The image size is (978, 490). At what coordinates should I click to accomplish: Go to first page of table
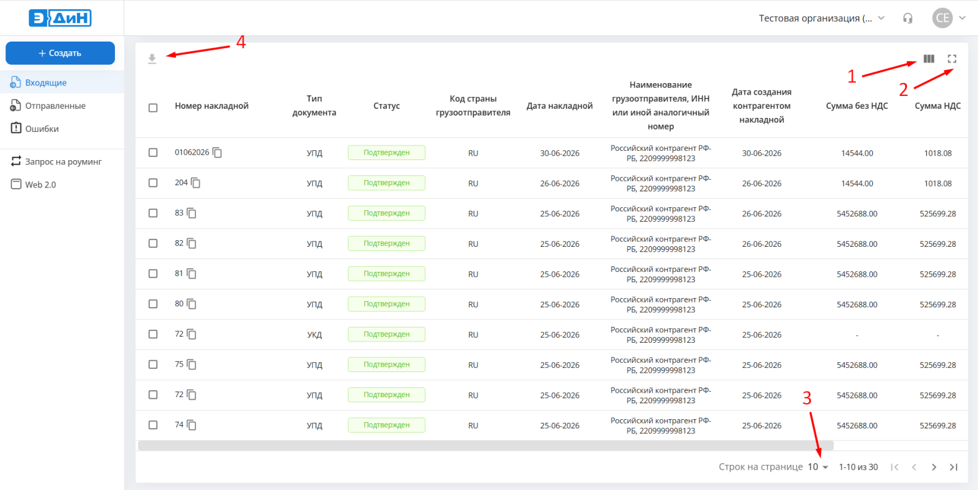click(894, 467)
